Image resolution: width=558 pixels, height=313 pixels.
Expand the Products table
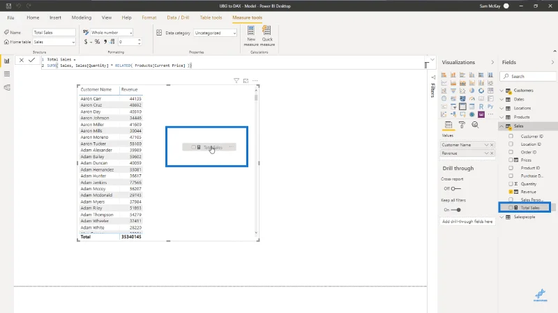pyautogui.click(x=502, y=117)
